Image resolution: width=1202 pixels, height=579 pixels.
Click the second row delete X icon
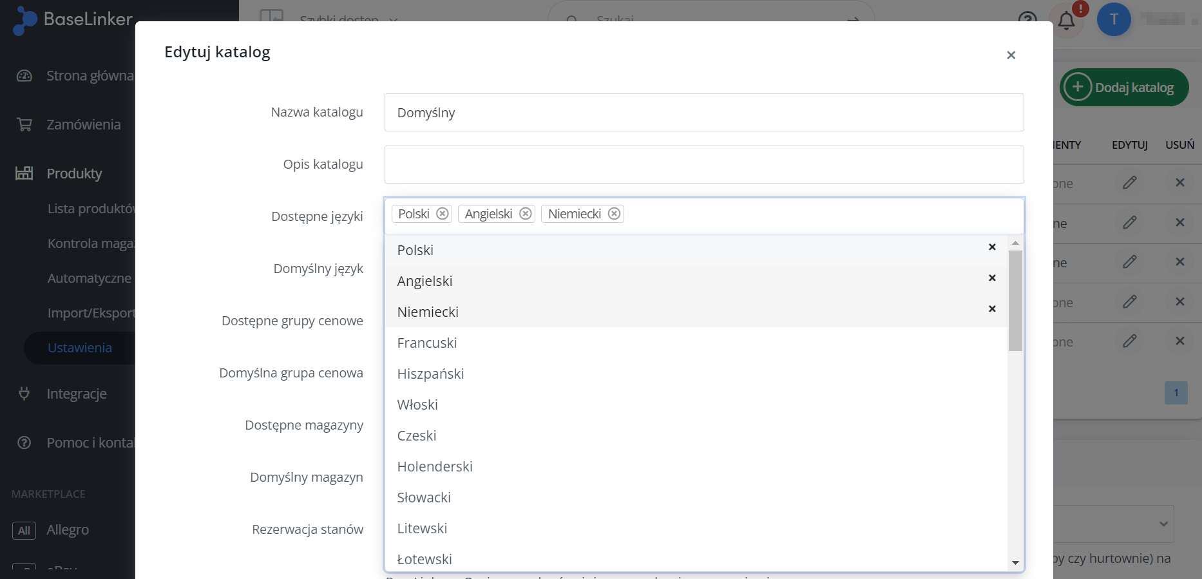pyautogui.click(x=1180, y=223)
